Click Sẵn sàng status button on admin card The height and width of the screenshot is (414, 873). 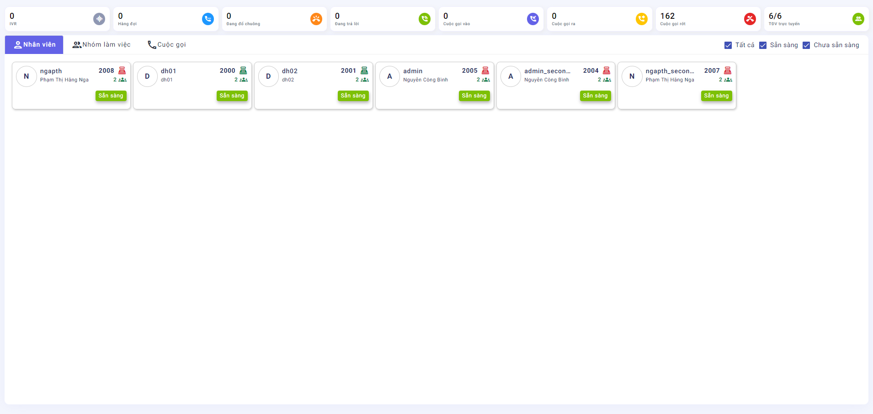click(474, 96)
